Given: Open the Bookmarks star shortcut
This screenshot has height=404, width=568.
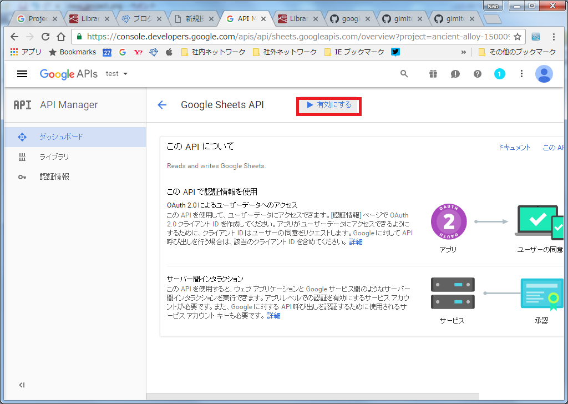Looking at the screenshot, I should (x=73, y=52).
